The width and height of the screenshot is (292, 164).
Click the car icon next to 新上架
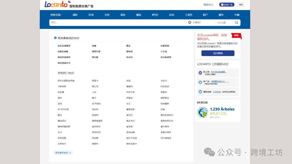[x=200, y=72]
